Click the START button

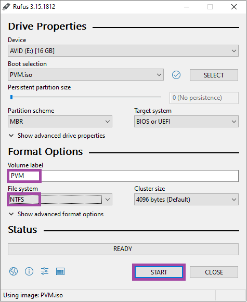(159, 272)
